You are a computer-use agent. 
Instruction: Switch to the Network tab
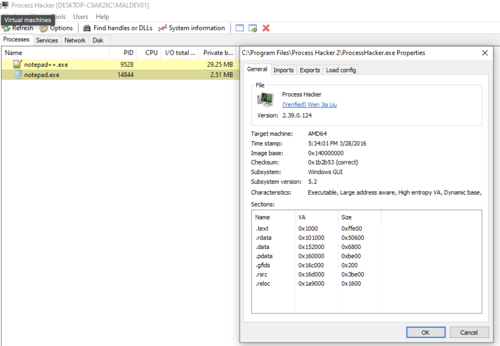(75, 40)
